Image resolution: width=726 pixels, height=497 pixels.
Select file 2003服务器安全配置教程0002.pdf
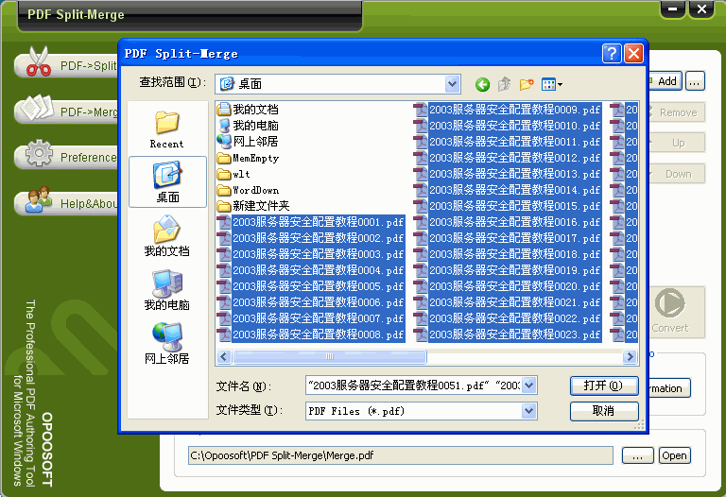point(311,238)
